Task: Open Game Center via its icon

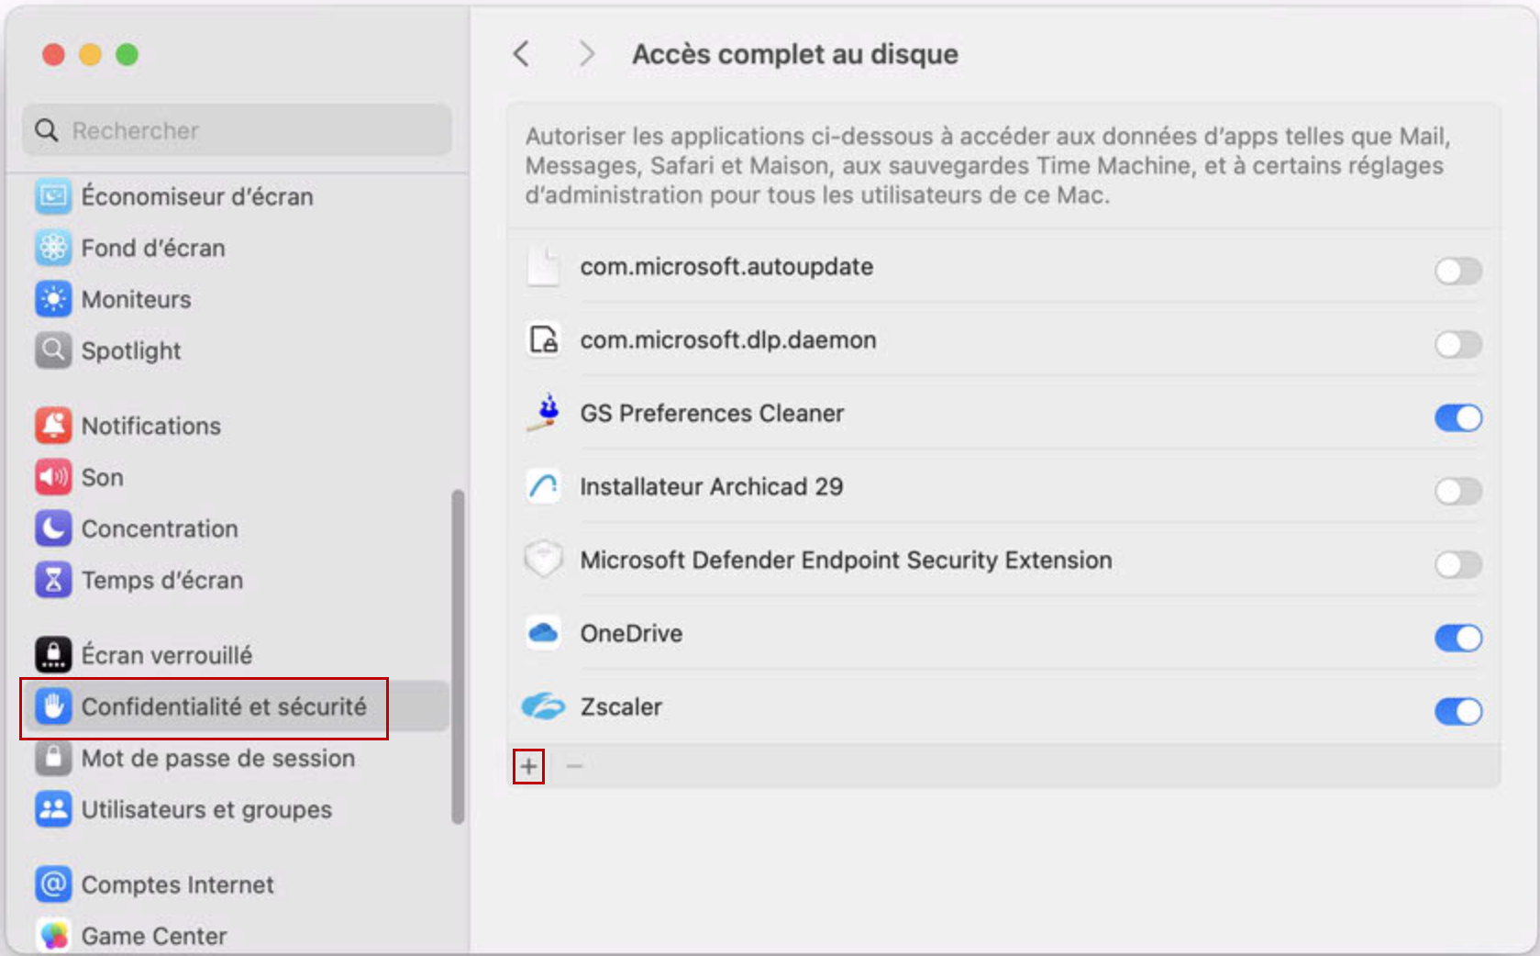Action: tap(54, 933)
